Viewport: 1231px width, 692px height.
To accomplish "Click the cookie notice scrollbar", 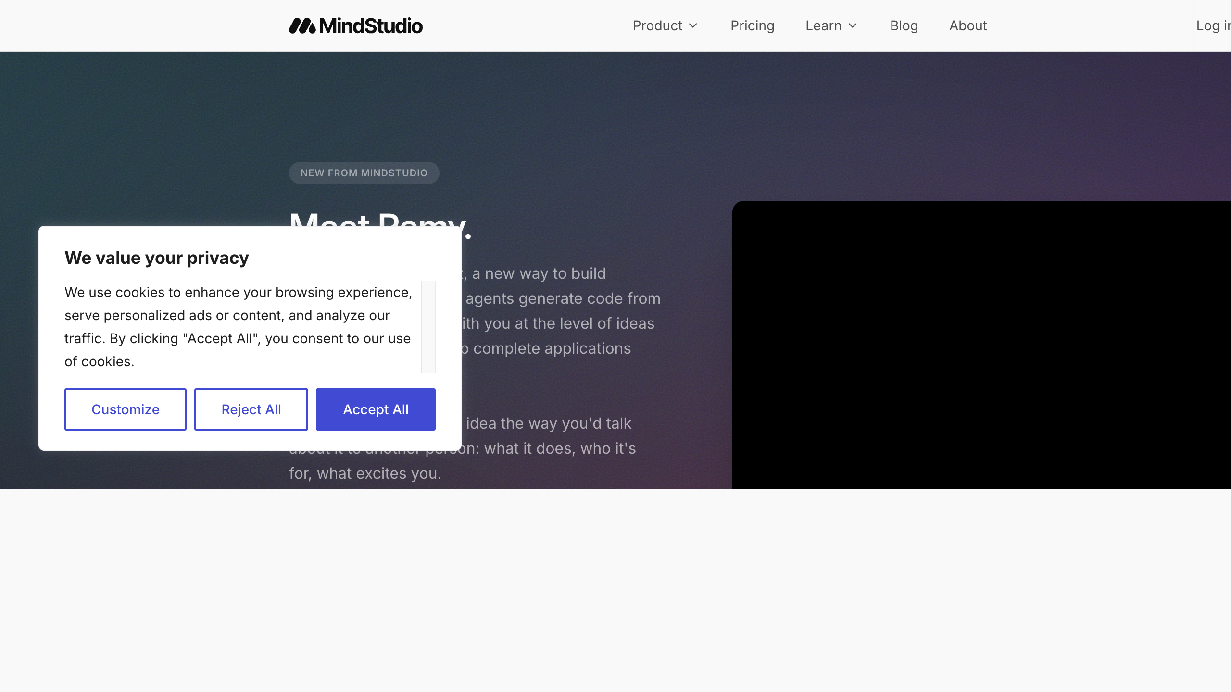I will [x=428, y=327].
